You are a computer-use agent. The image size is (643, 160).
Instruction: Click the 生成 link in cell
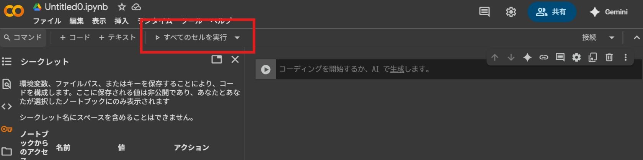pos(397,69)
